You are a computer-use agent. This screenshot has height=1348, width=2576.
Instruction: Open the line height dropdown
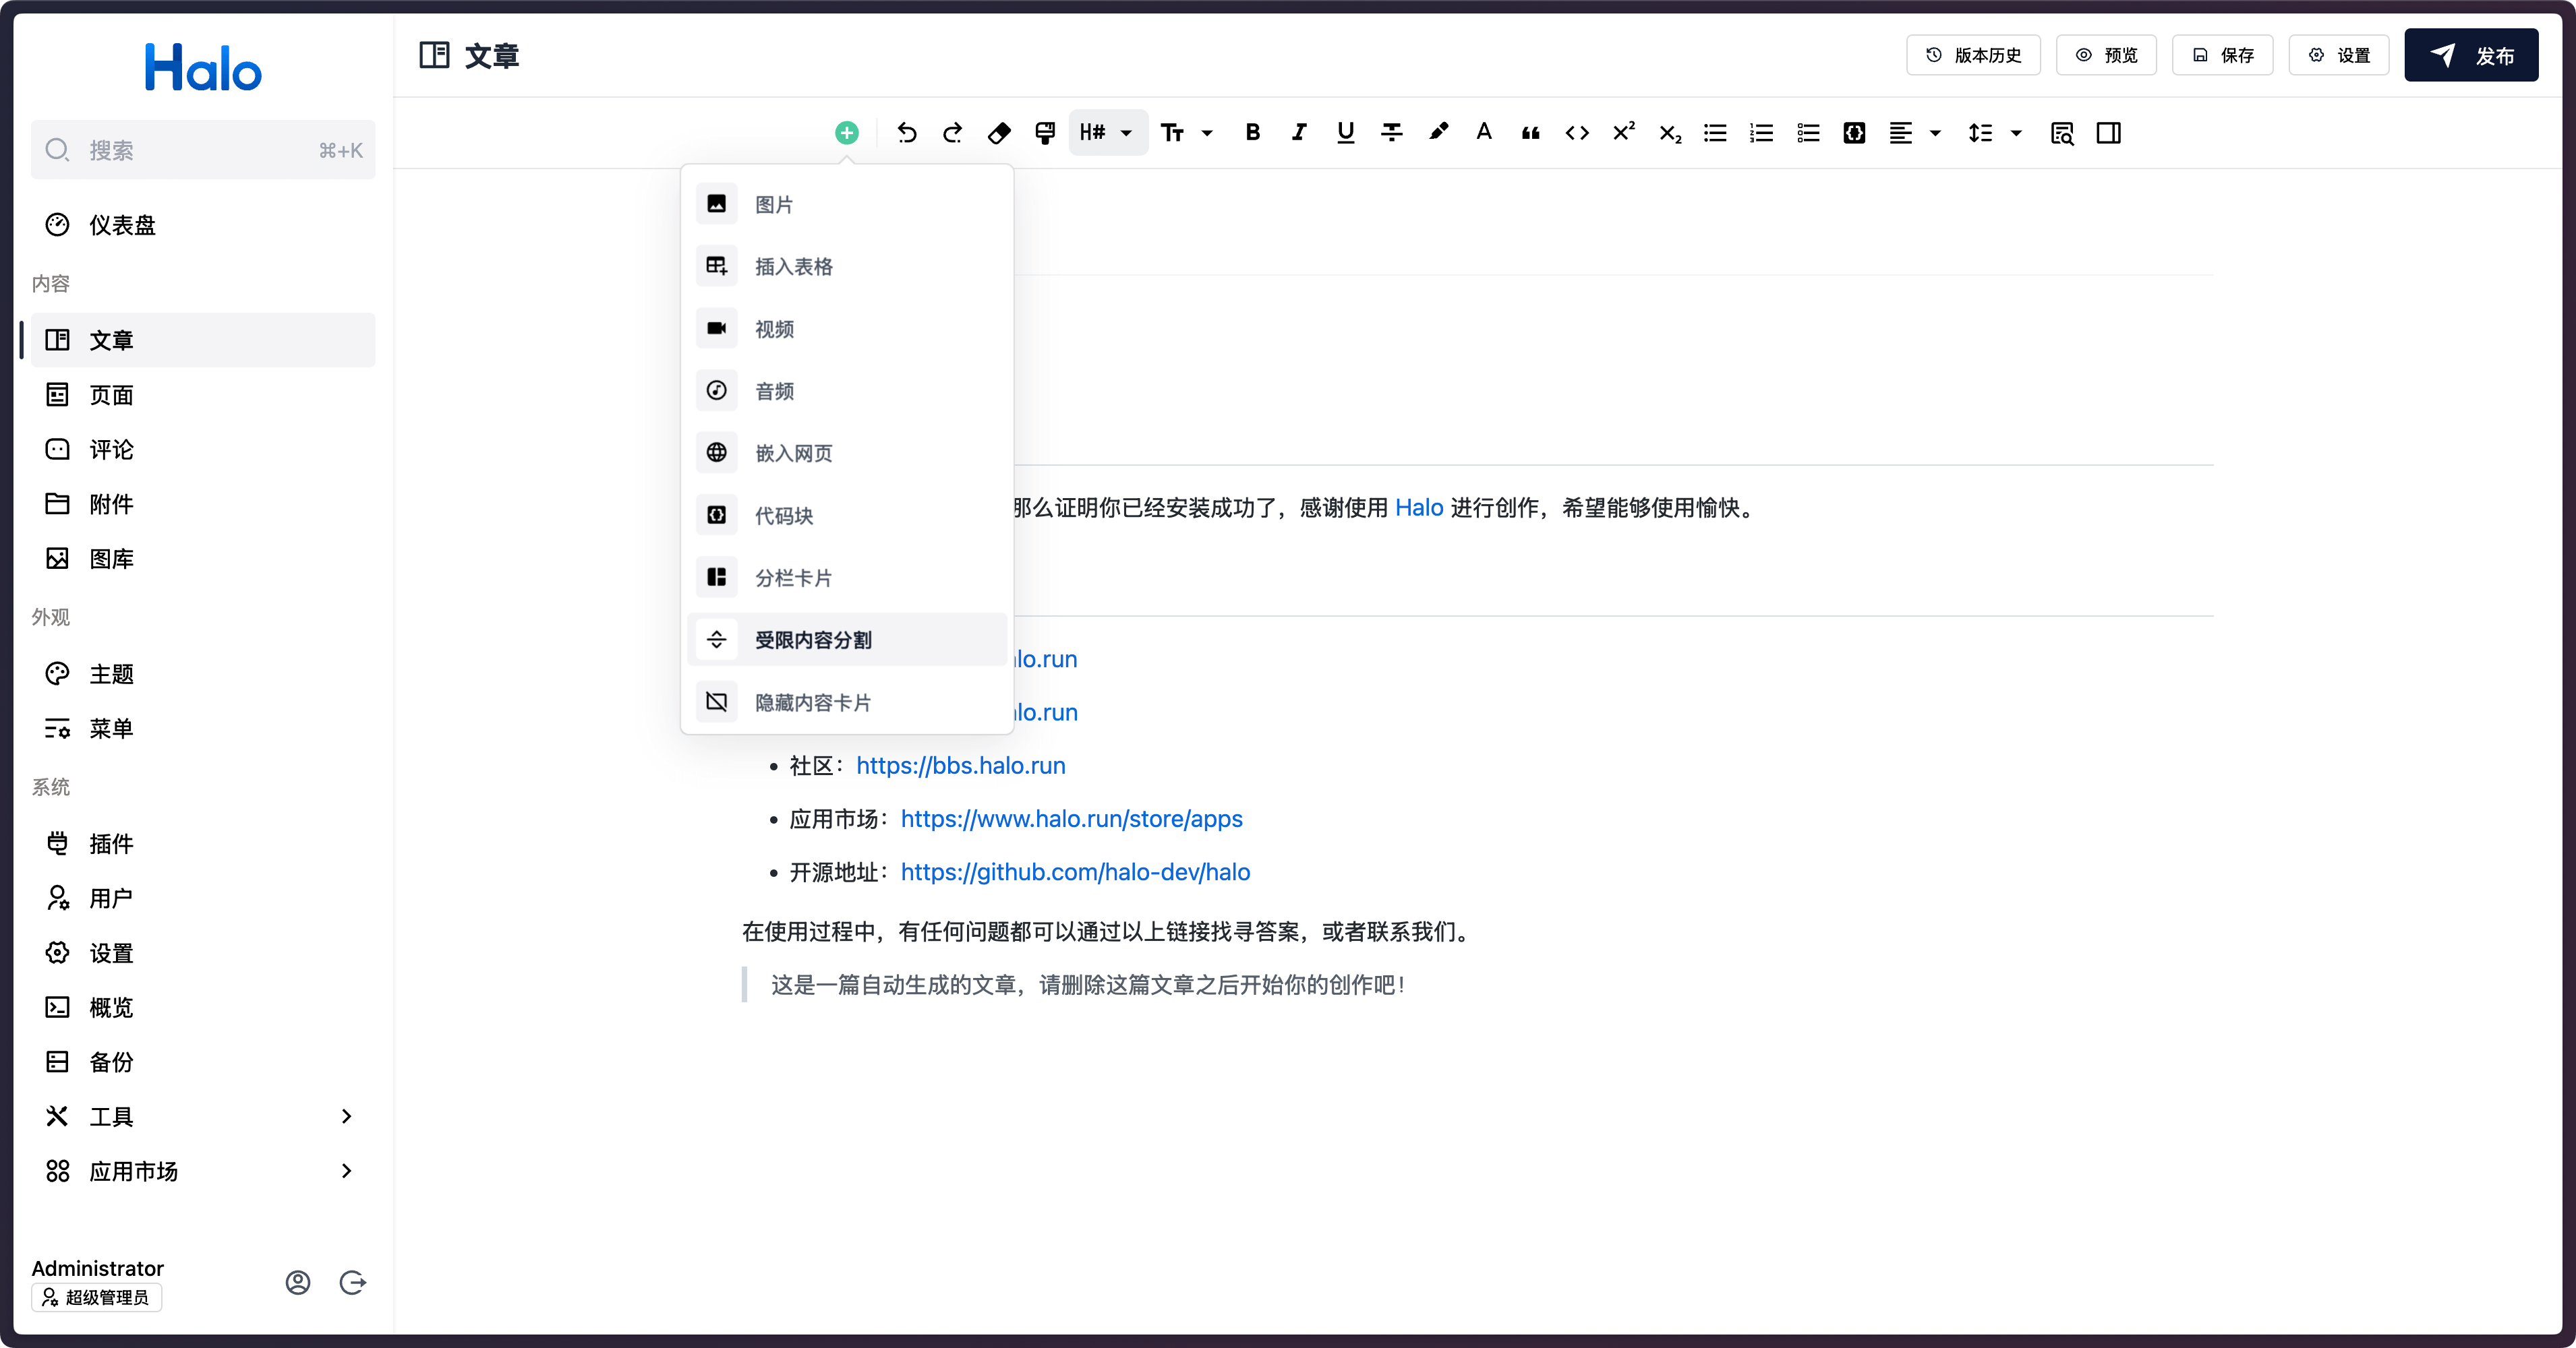click(1995, 133)
